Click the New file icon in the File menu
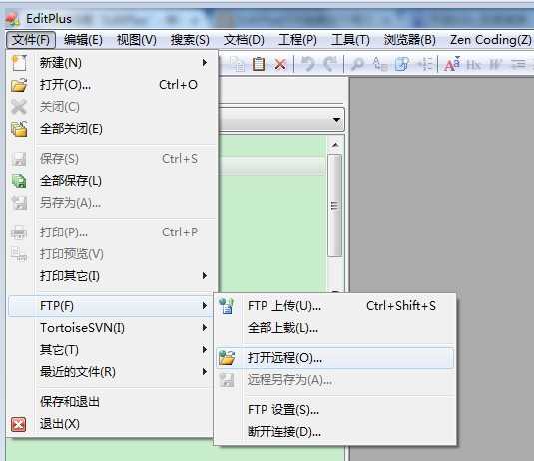The width and height of the screenshot is (534, 461). pyautogui.click(x=19, y=63)
